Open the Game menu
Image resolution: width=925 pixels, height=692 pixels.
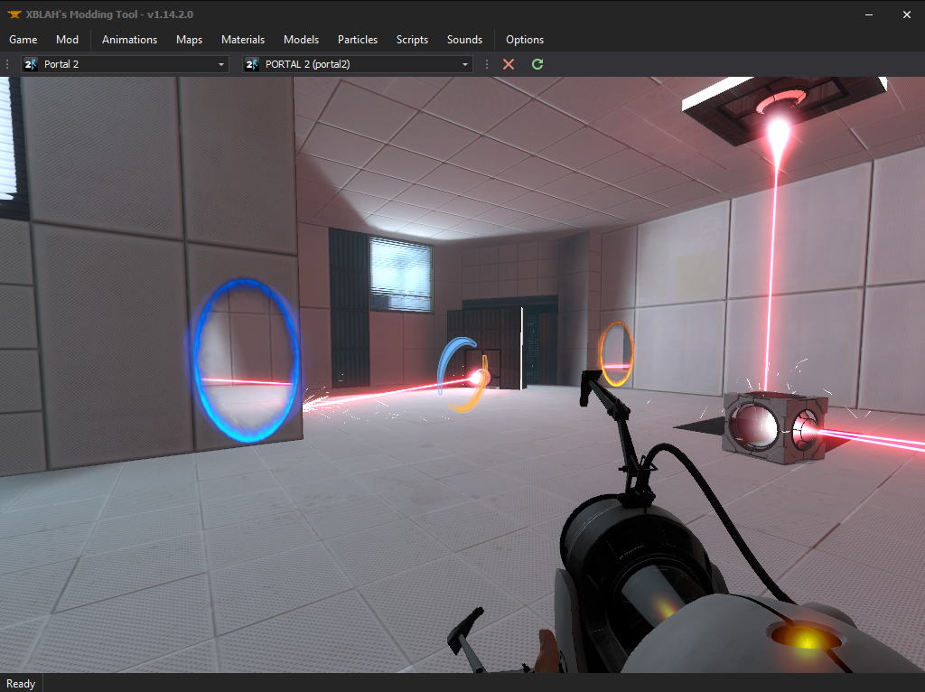(23, 39)
